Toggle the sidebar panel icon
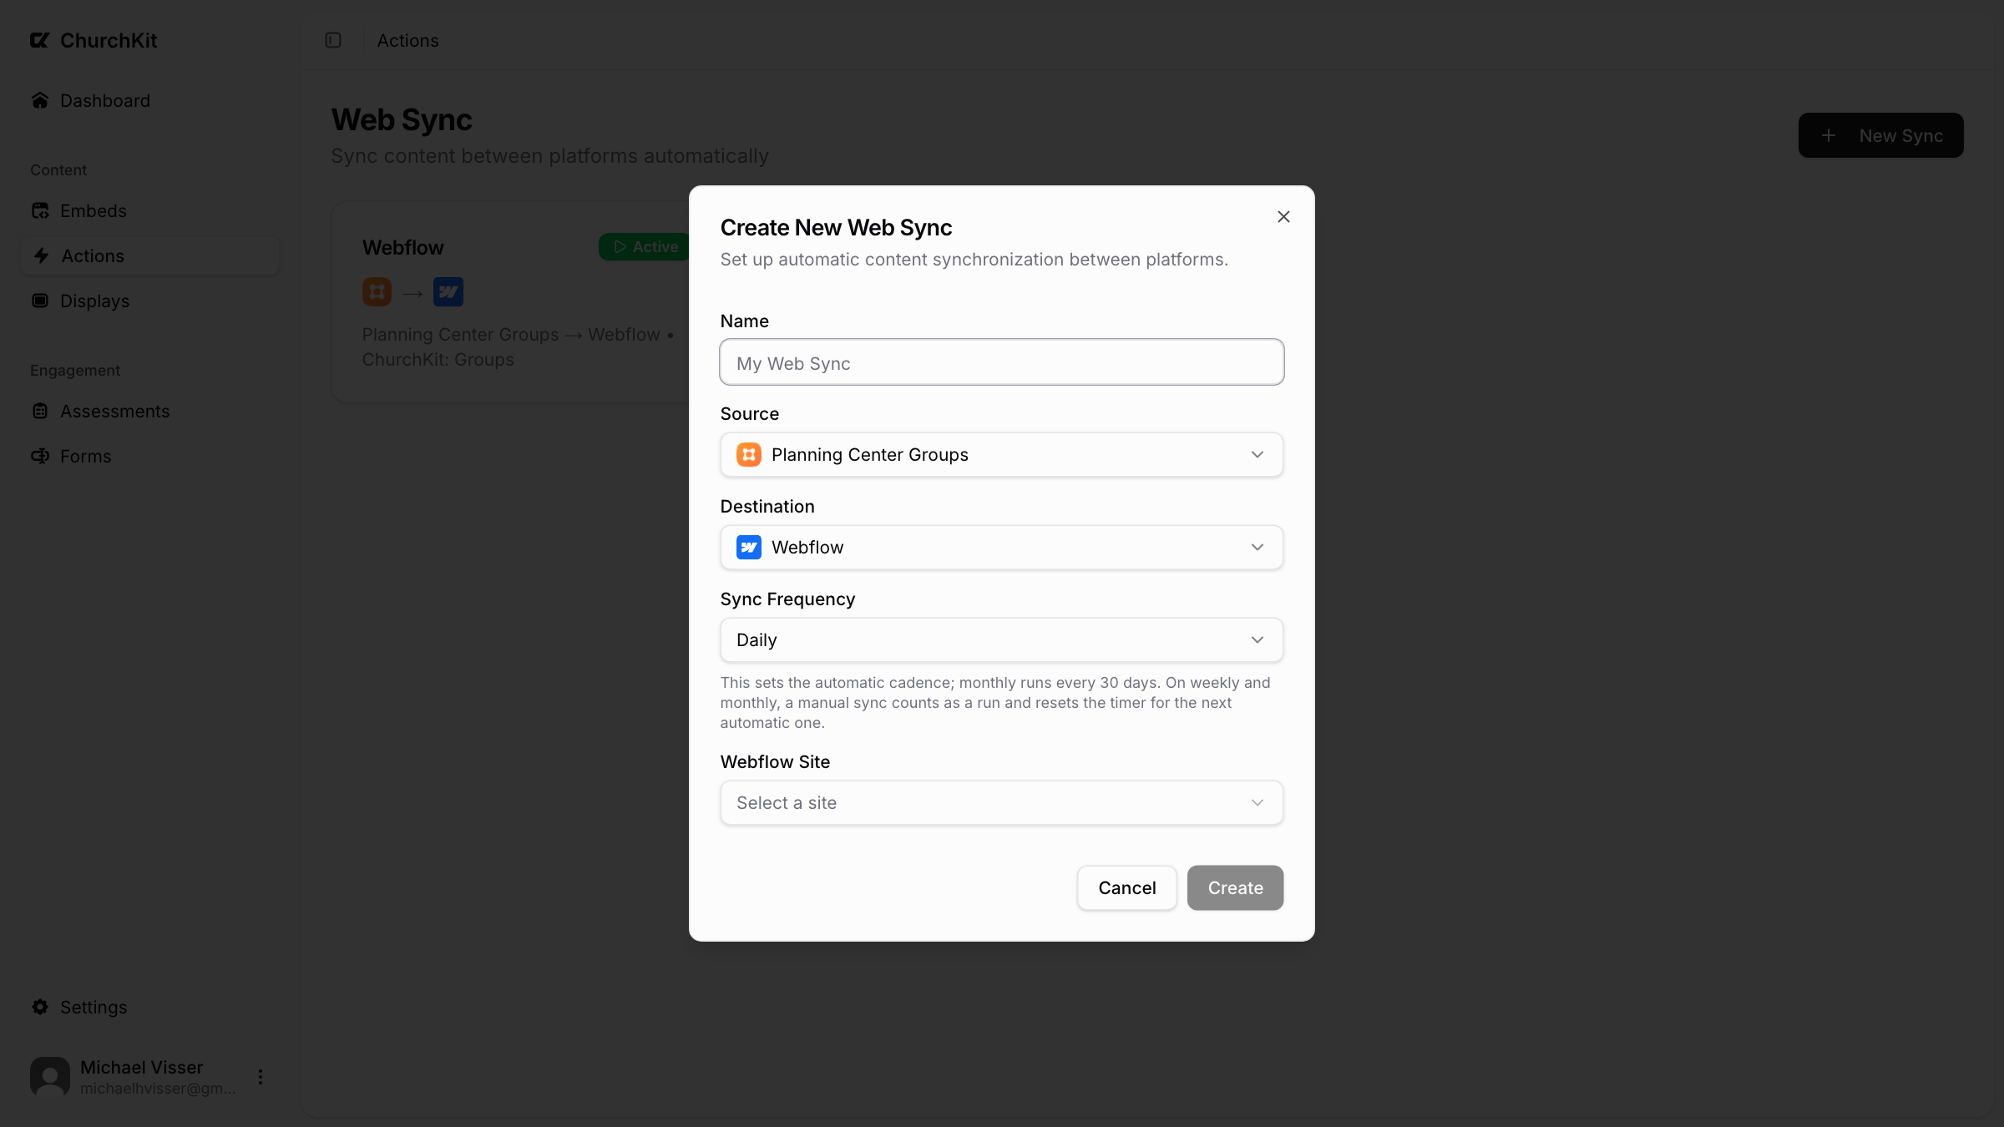The width and height of the screenshot is (2004, 1127). pos(333,40)
